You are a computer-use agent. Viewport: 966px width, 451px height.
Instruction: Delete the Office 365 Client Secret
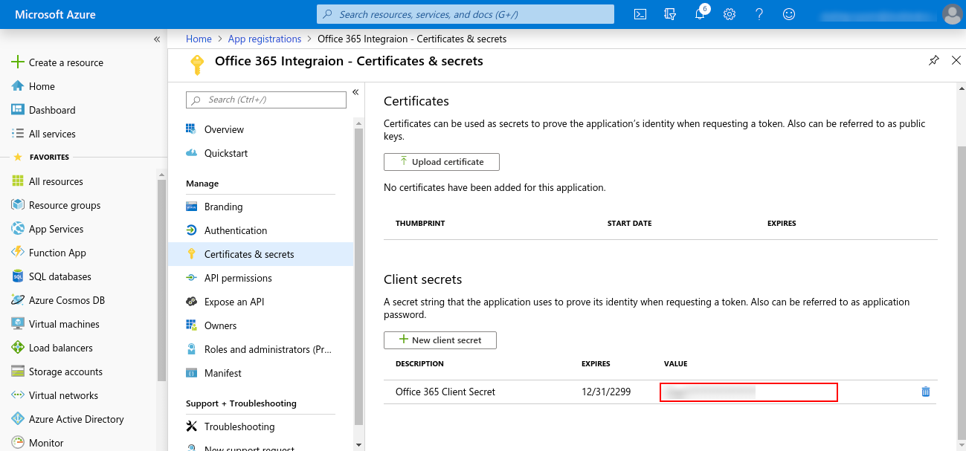[926, 392]
